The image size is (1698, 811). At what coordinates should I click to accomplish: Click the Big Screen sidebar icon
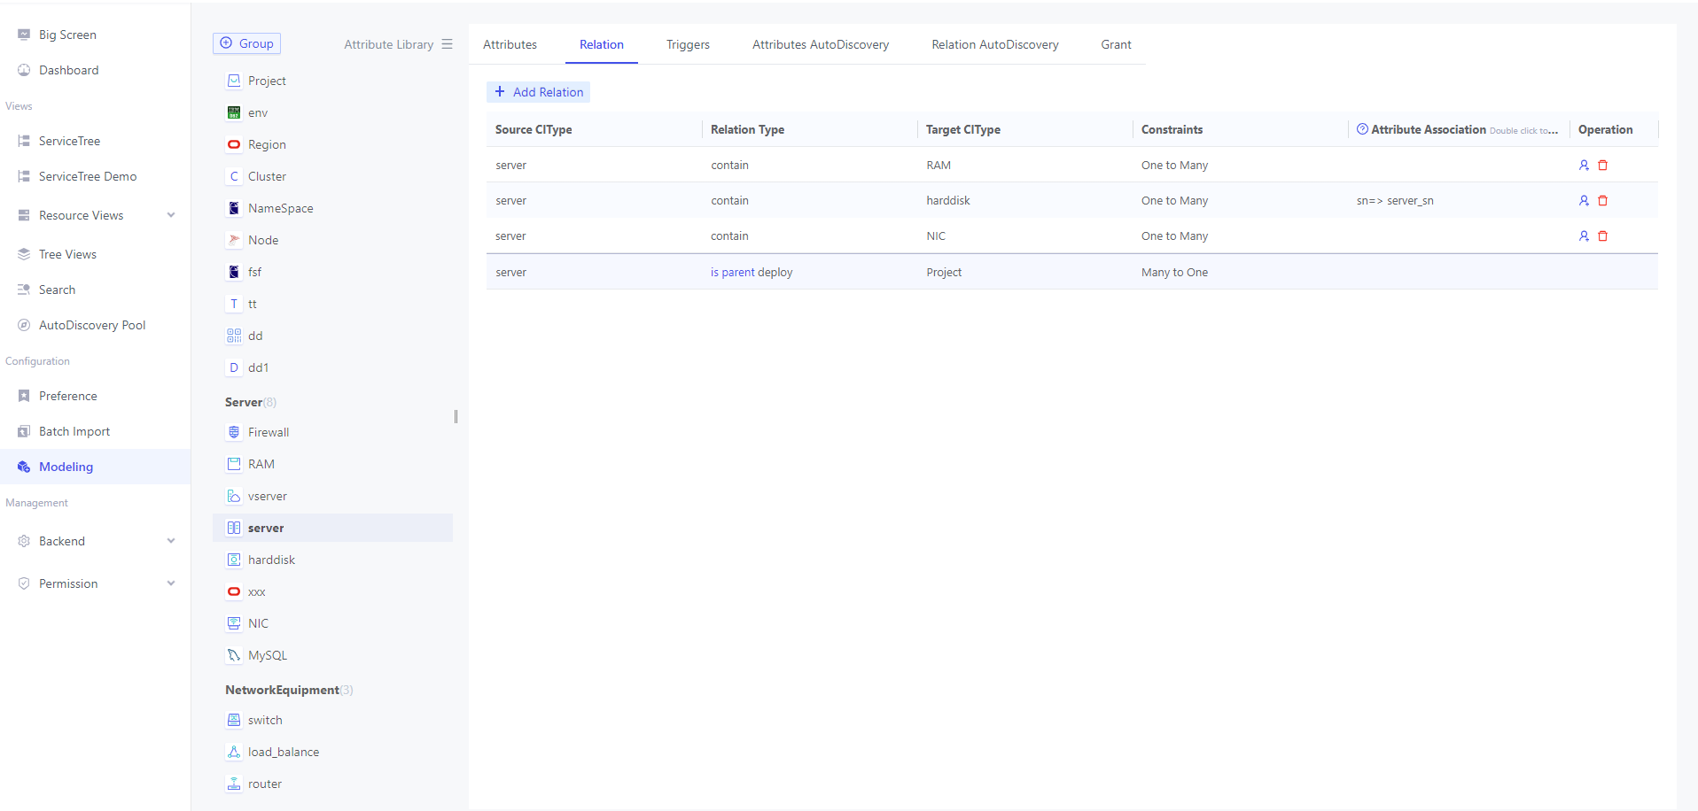pyautogui.click(x=24, y=35)
